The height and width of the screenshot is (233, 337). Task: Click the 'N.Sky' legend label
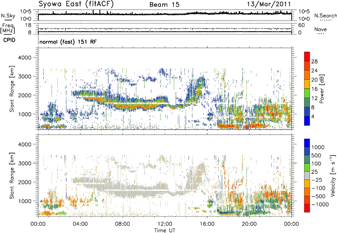click(x=8, y=16)
